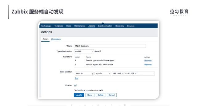
Task: Click the 'A and B' calculation expression text
Action: click(98, 51)
